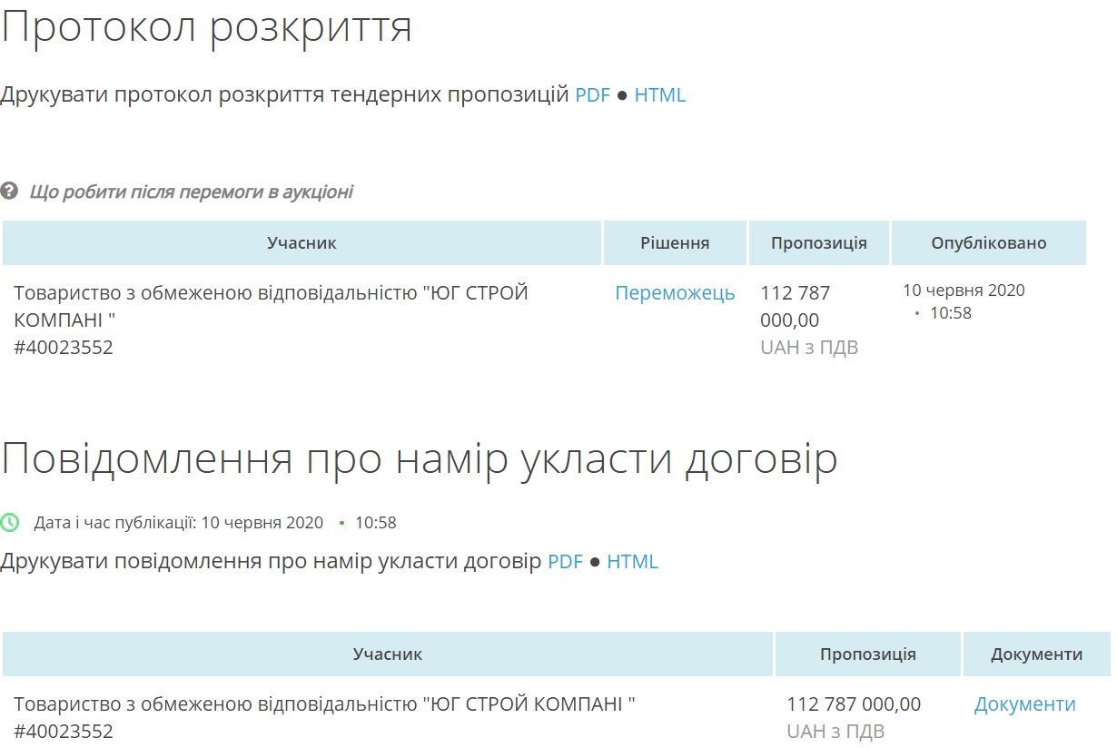Select participant name in the protocol table
The image size is (1117, 748).
pos(271,307)
